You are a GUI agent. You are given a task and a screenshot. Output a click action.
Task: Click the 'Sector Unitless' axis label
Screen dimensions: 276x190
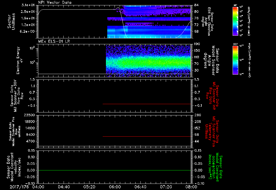point(11,21)
